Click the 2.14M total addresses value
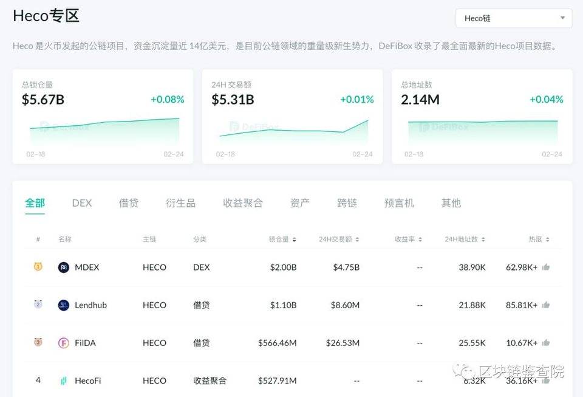 click(420, 100)
